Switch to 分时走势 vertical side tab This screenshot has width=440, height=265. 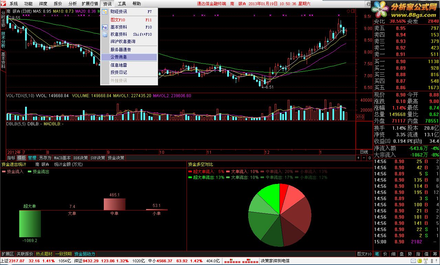(3, 19)
